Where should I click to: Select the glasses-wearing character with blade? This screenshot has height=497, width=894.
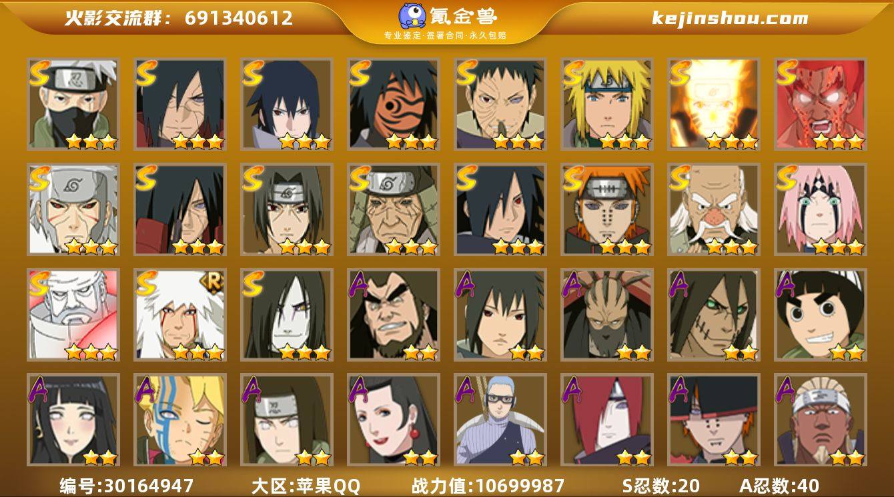coord(500,420)
